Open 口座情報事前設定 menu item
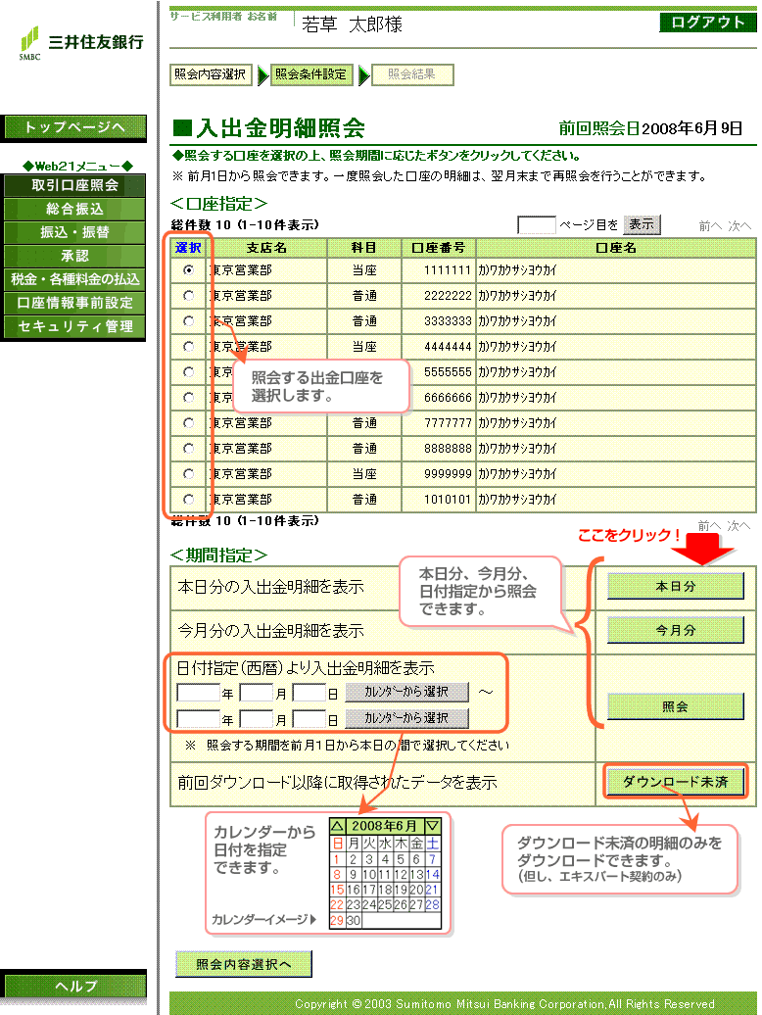762x1015 pixels. tap(74, 303)
